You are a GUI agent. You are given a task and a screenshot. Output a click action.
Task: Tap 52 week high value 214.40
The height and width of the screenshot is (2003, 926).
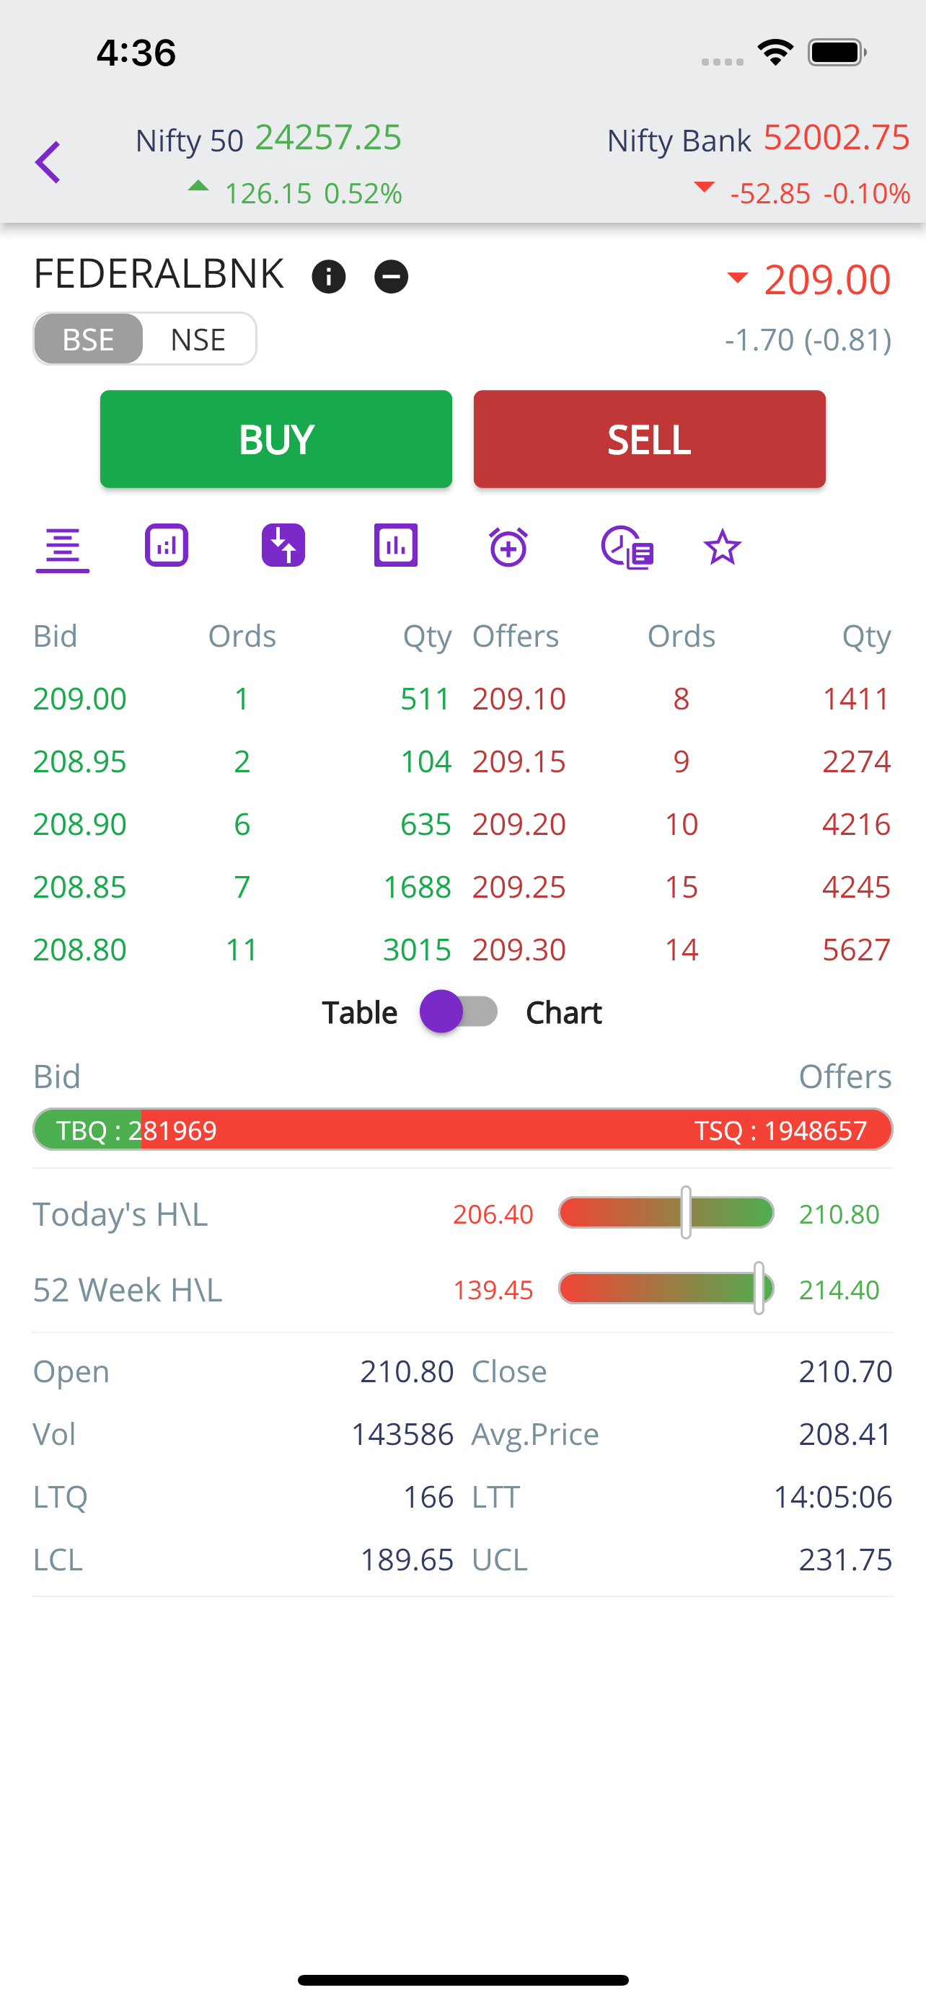(x=839, y=1290)
